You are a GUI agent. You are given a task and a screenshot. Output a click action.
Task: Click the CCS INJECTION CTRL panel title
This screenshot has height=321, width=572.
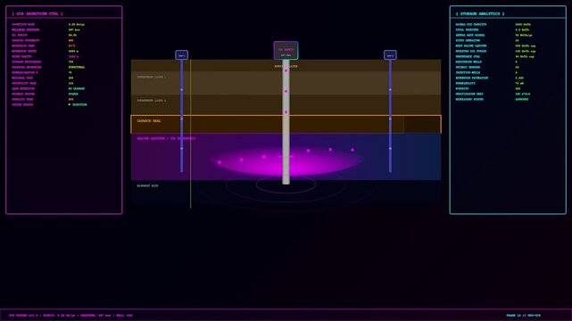tap(37, 14)
